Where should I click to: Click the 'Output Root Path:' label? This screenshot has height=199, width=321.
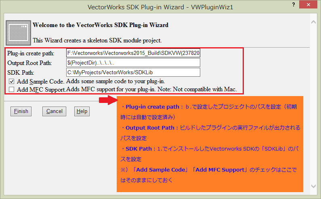click(x=29, y=63)
